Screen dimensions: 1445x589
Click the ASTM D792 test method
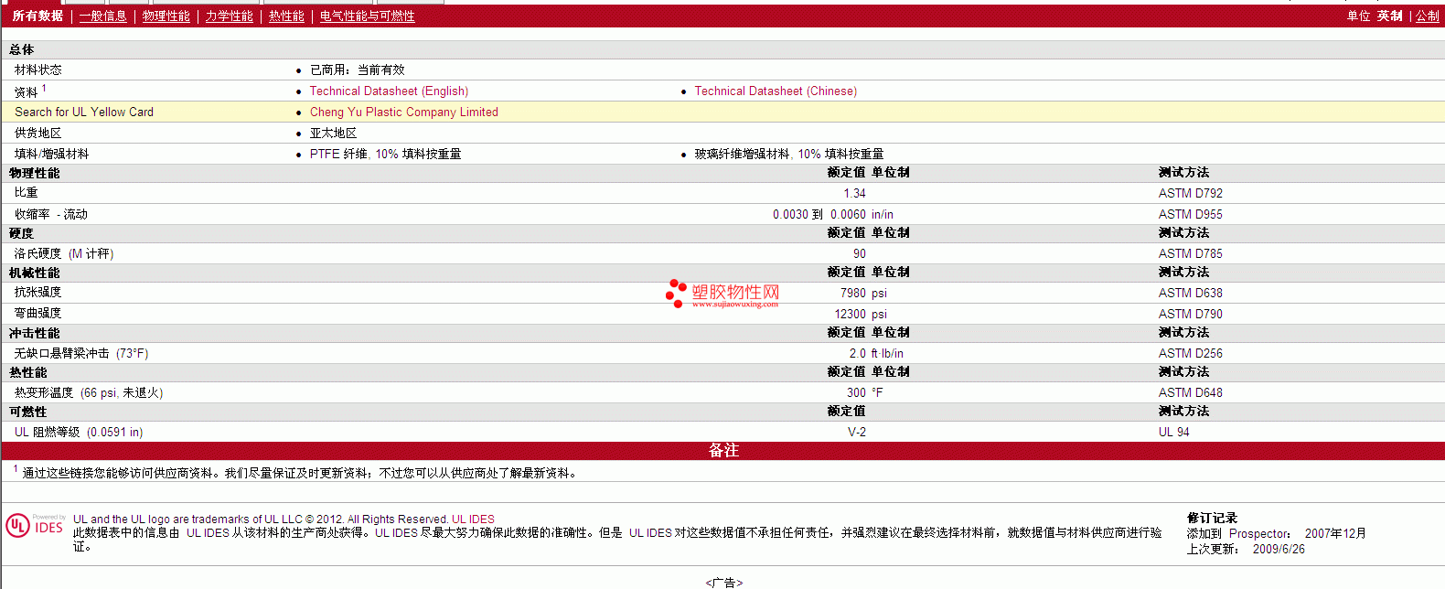click(x=1190, y=193)
